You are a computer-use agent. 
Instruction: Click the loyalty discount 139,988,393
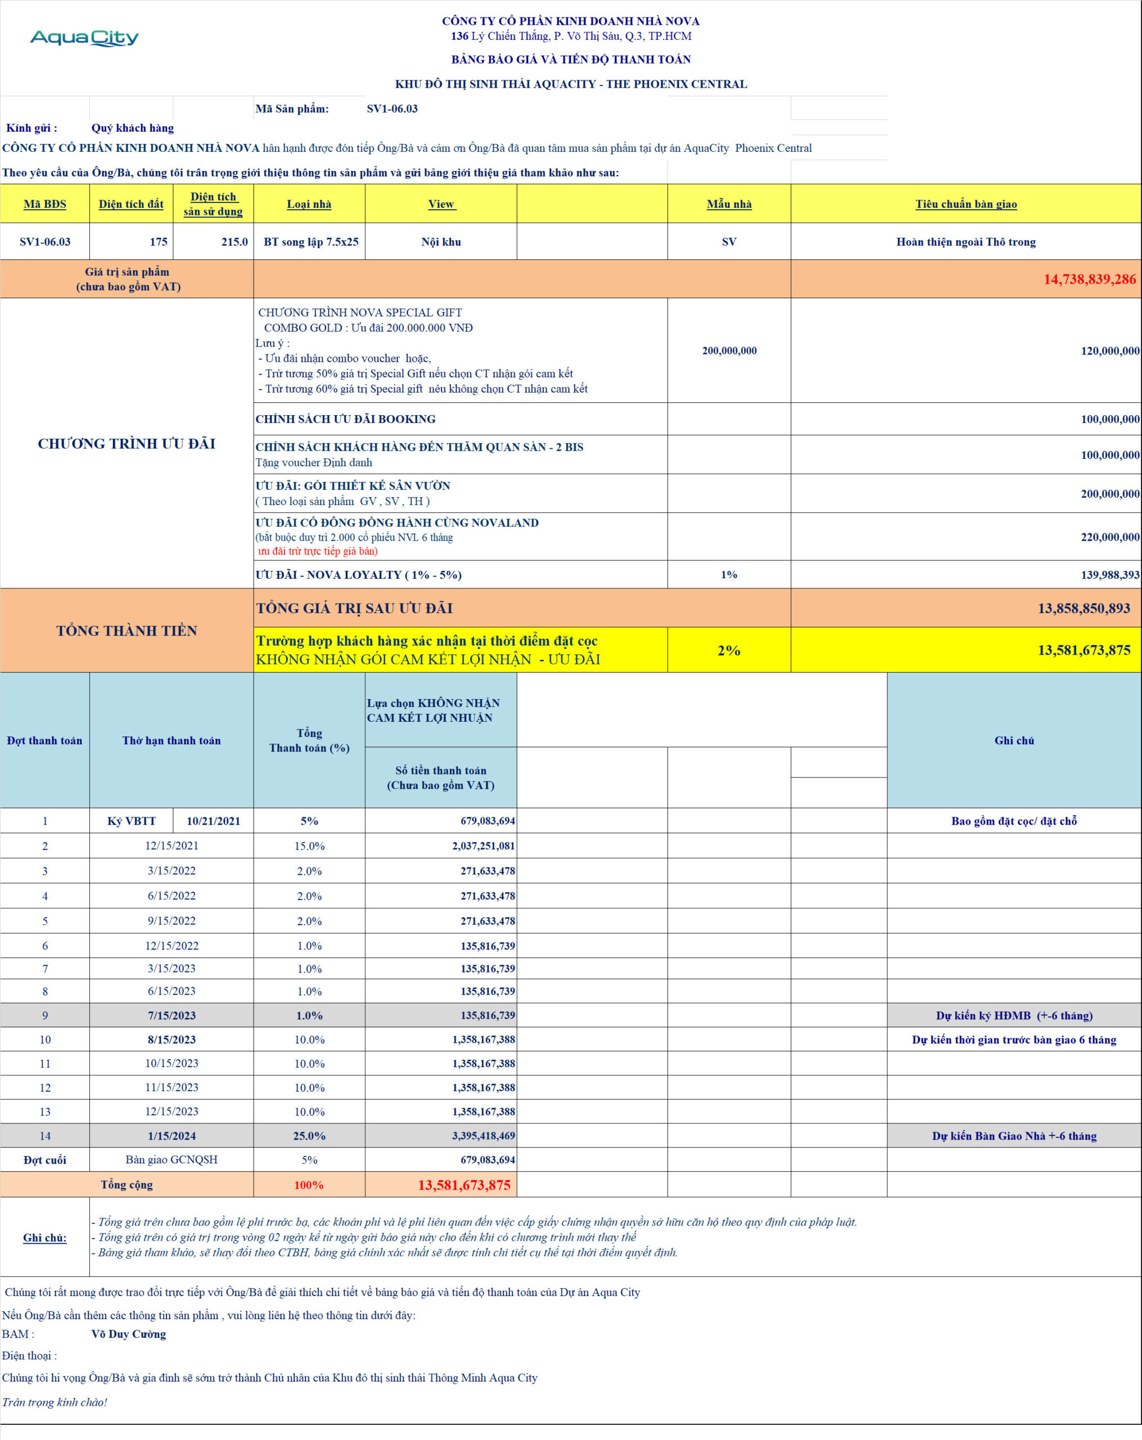tap(1110, 575)
